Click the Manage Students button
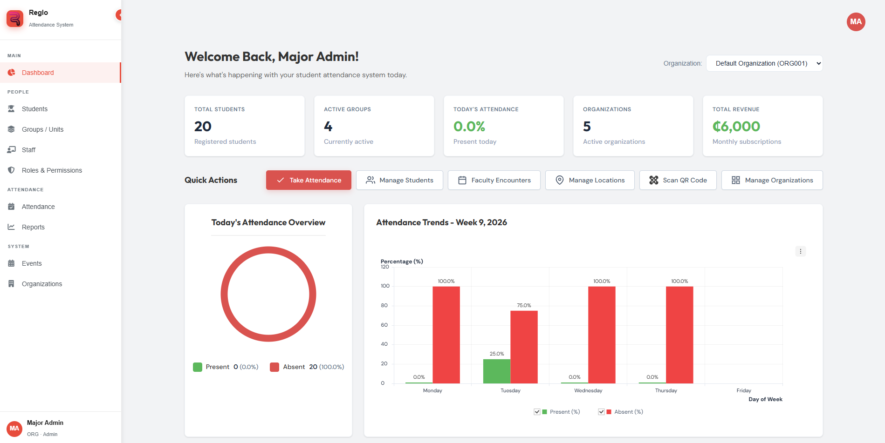885x443 pixels. 399,180
